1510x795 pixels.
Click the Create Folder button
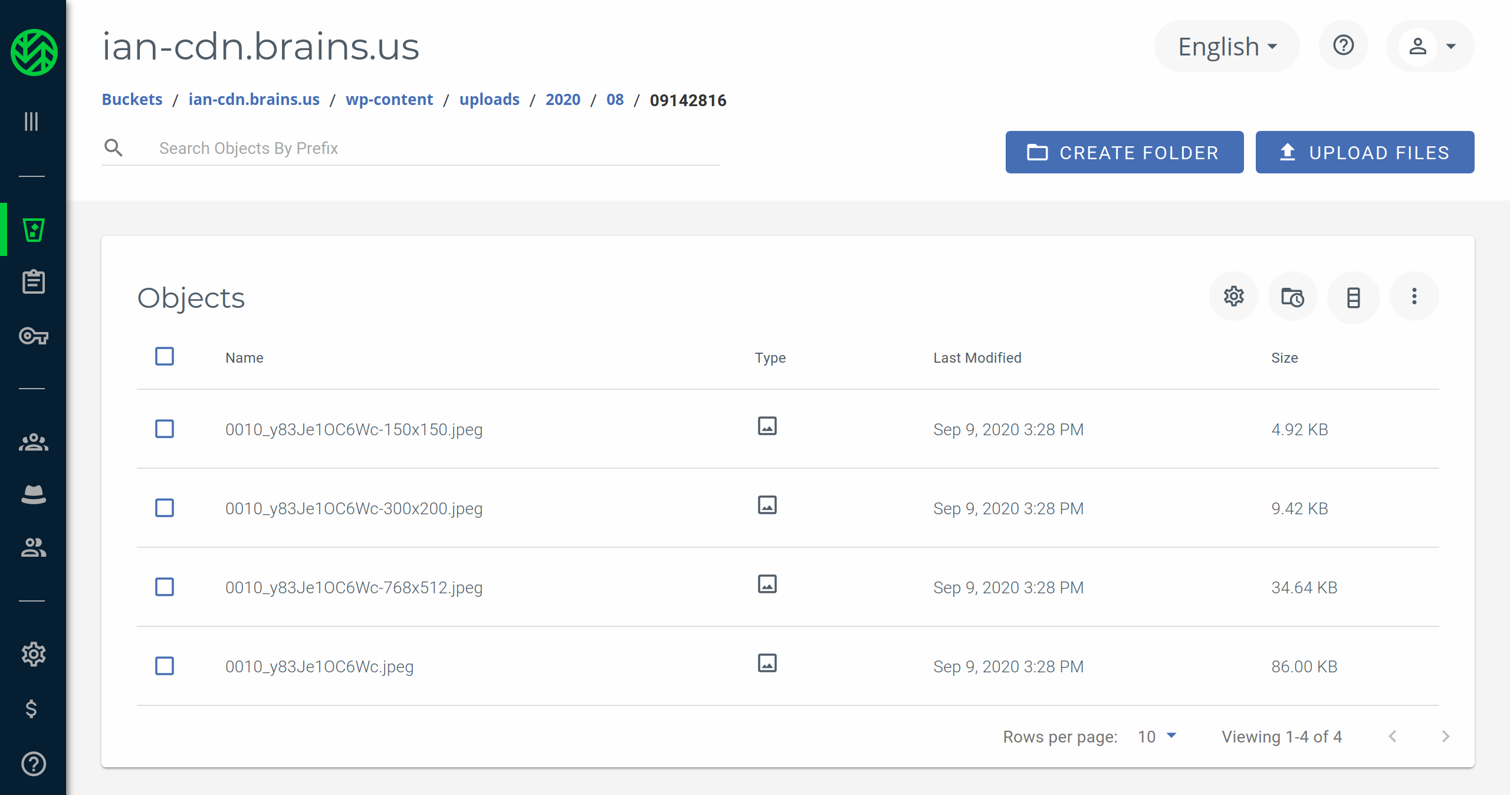1124,152
